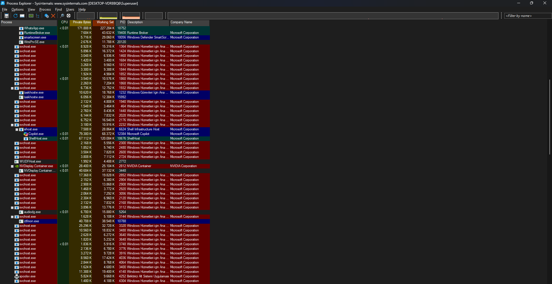The height and width of the screenshot is (284, 552).
Task: Sort by the Process column header
Action: pos(29,22)
